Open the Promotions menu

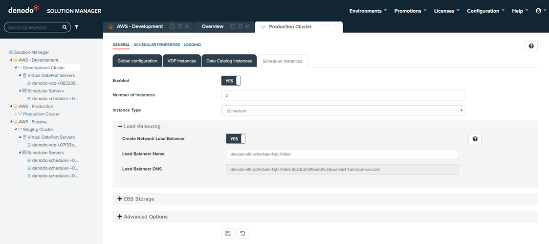410,11
